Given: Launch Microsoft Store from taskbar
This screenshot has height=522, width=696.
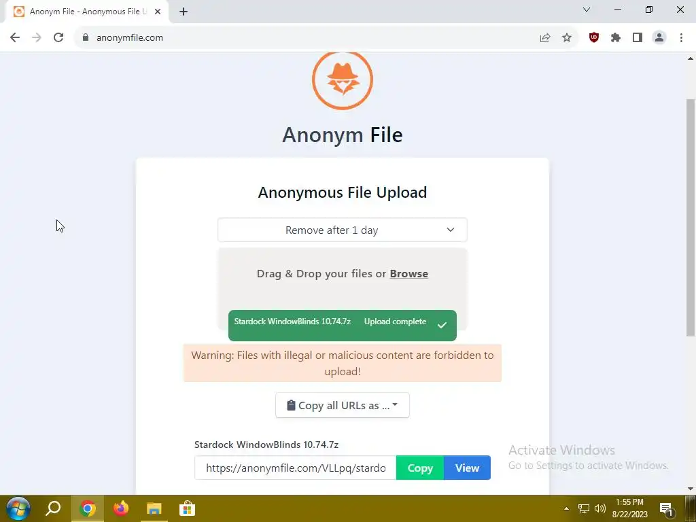Looking at the screenshot, I should (x=188, y=508).
